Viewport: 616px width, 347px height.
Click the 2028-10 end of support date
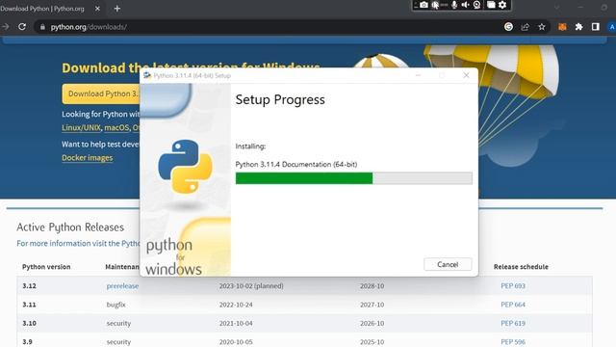[372, 286]
